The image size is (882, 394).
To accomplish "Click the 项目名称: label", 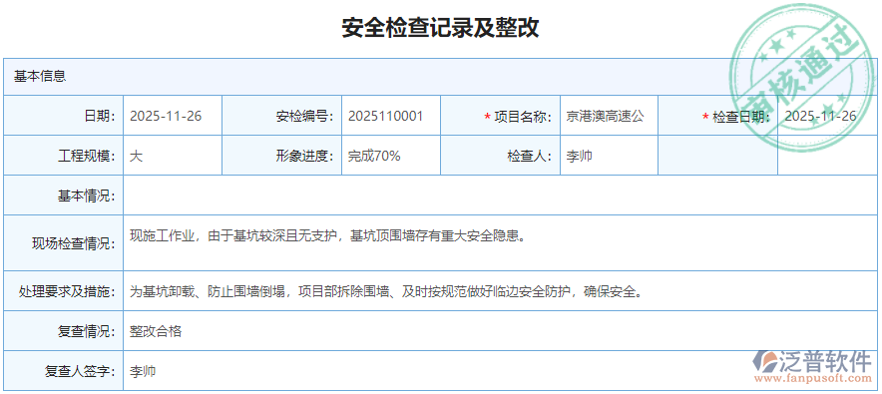I will pyautogui.click(x=522, y=117).
